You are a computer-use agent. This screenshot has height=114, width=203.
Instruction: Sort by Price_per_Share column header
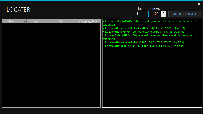coord(88,21)
